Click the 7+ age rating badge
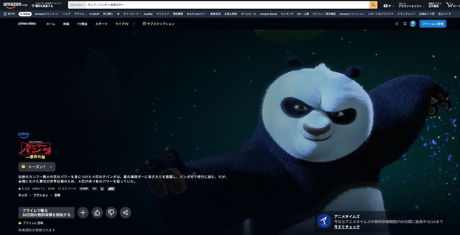The width and height of the screenshot is (460, 235). [95, 189]
